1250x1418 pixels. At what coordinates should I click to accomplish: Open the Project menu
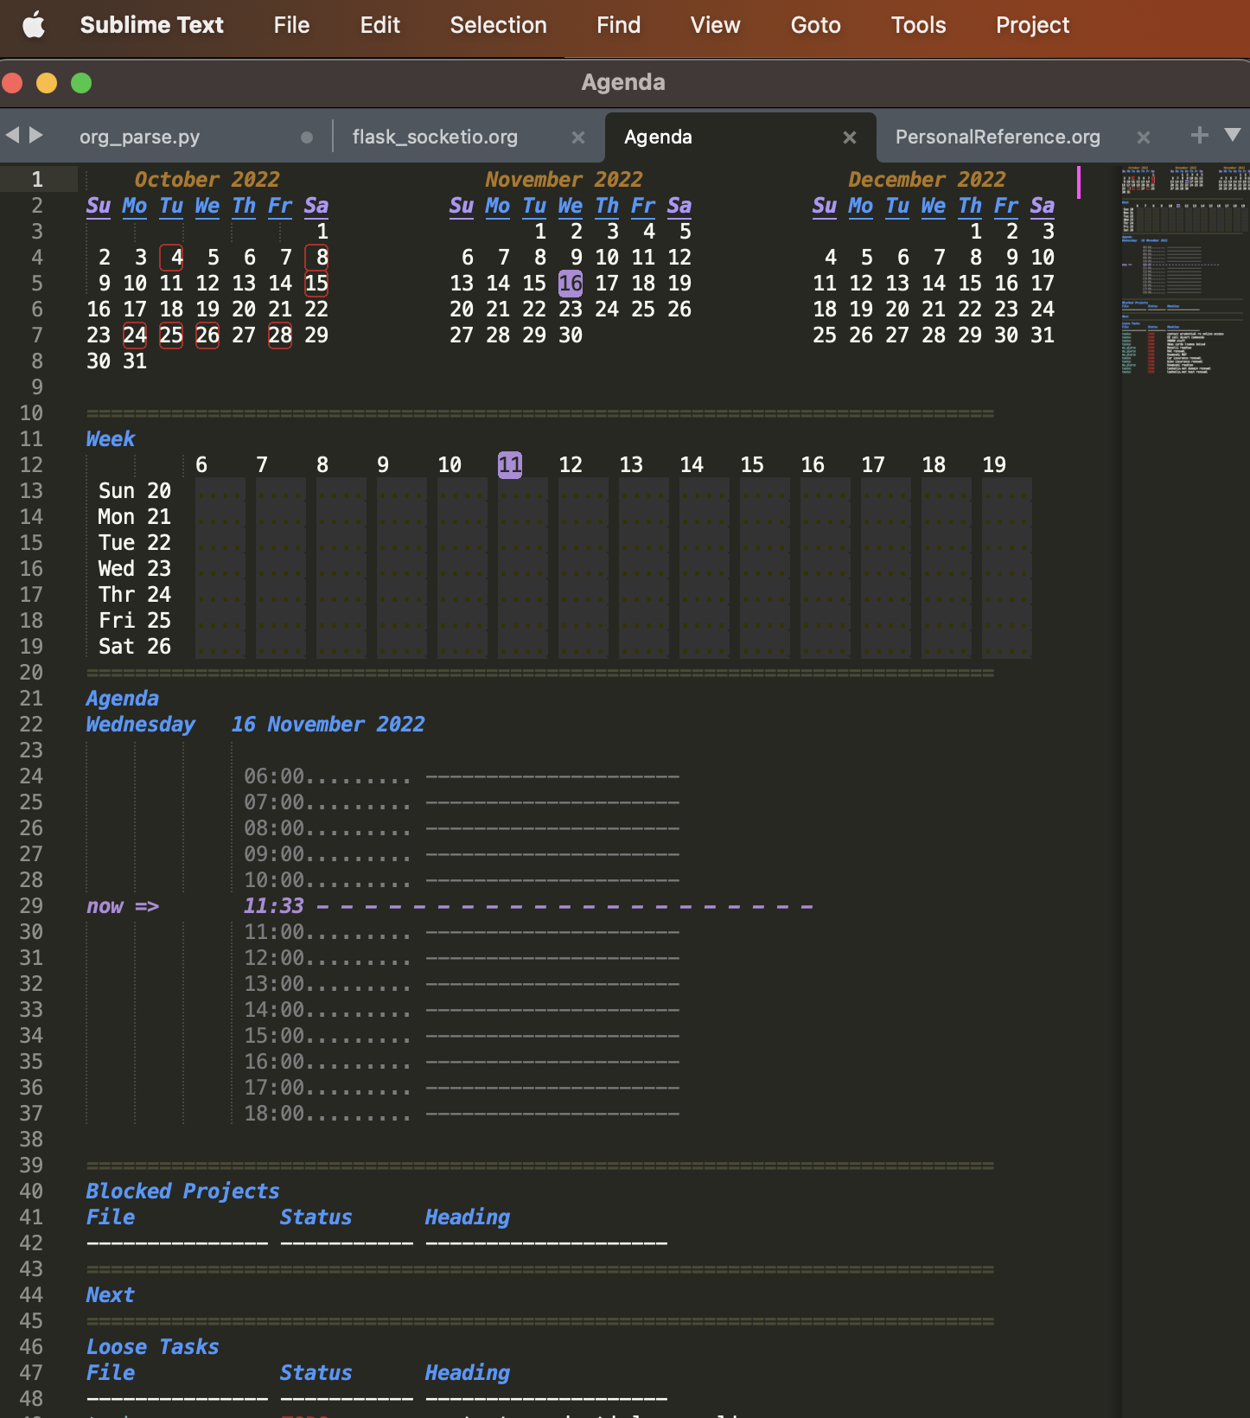click(1032, 25)
